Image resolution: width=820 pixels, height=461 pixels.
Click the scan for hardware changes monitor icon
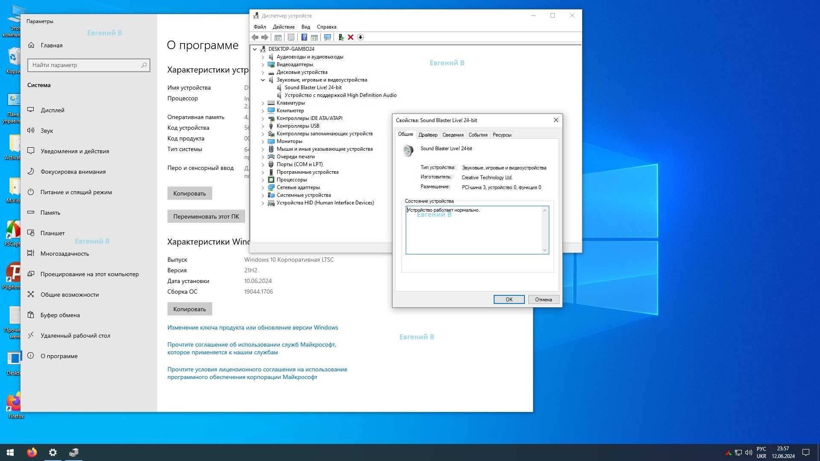click(328, 38)
